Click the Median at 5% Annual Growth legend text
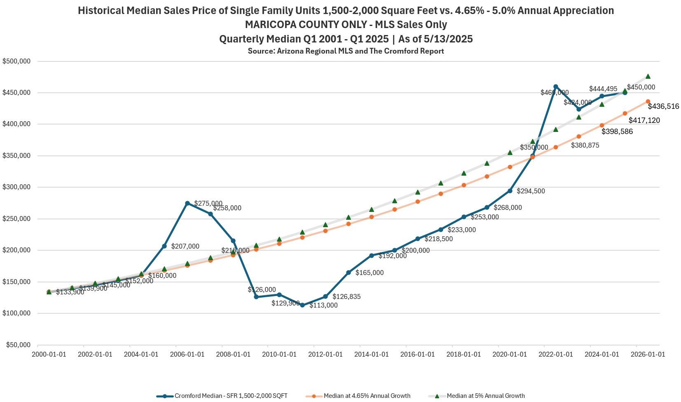 click(486, 396)
